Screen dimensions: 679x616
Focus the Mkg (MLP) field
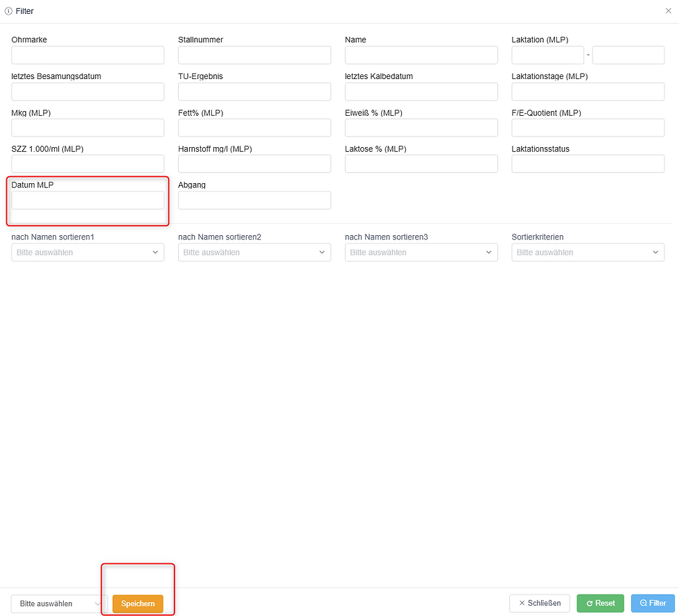click(x=87, y=128)
